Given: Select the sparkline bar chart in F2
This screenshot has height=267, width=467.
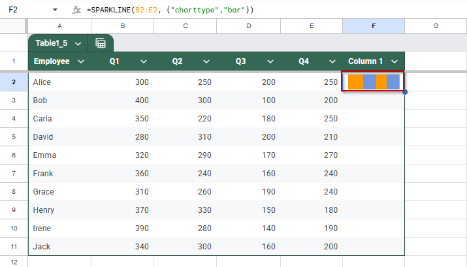Looking at the screenshot, I should [x=374, y=82].
